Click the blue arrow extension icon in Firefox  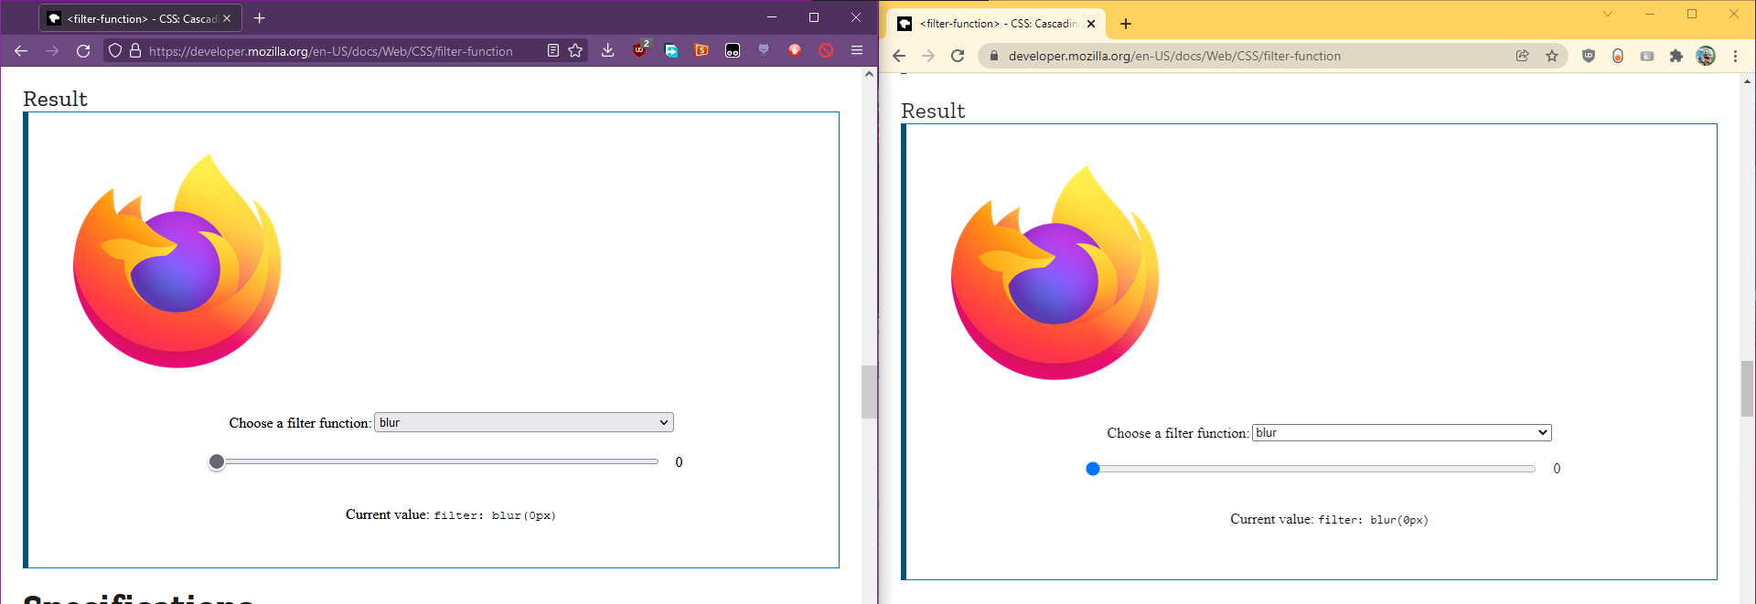coord(671,50)
